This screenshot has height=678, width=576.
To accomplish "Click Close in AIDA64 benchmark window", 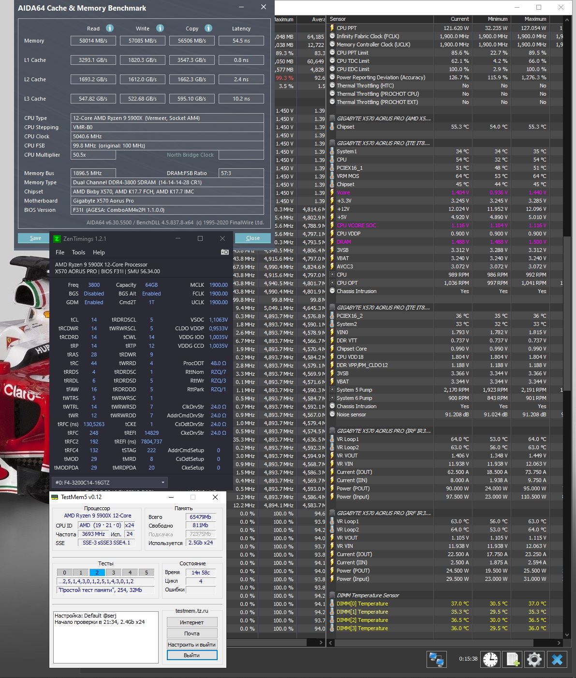I will point(252,238).
